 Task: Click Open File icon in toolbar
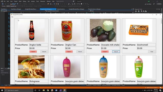(11, 4)
